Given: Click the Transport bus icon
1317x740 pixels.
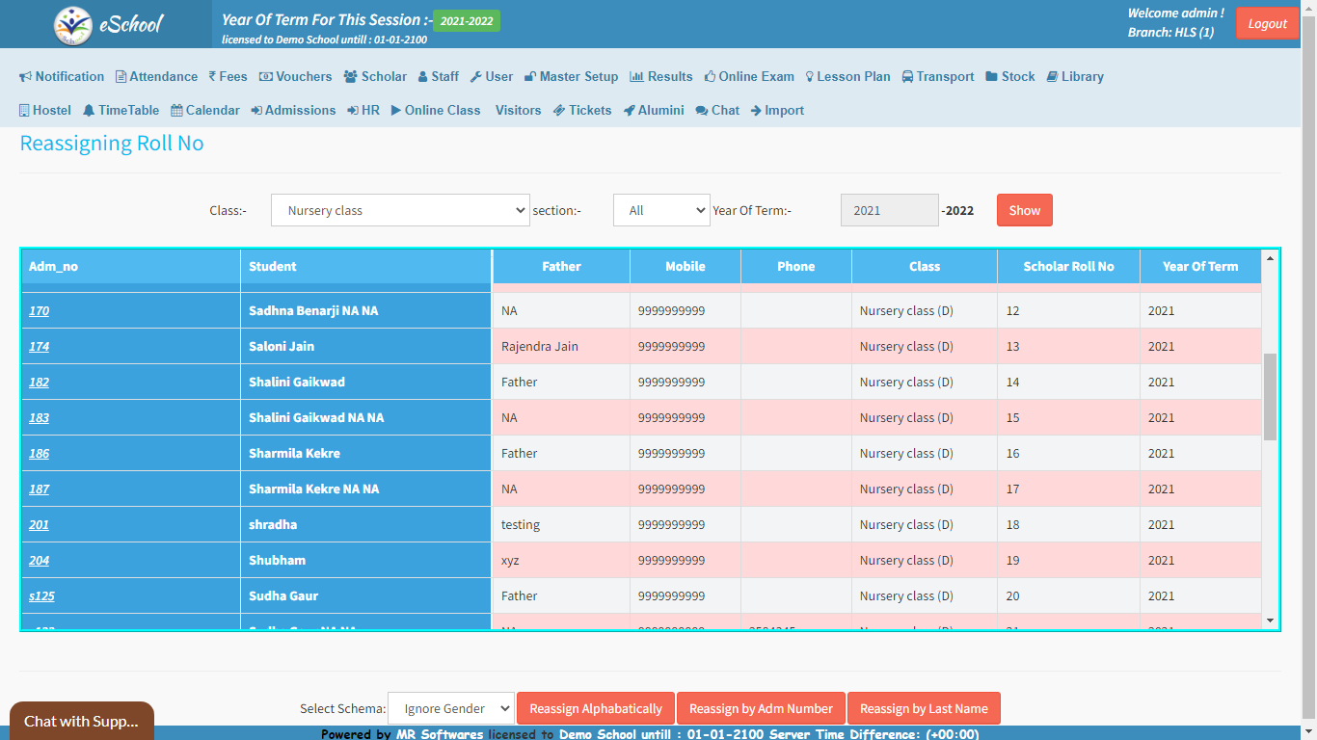Looking at the screenshot, I should [x=908, y=77].
